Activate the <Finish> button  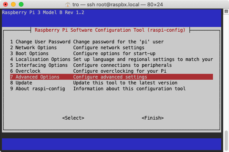click(153, 118)
